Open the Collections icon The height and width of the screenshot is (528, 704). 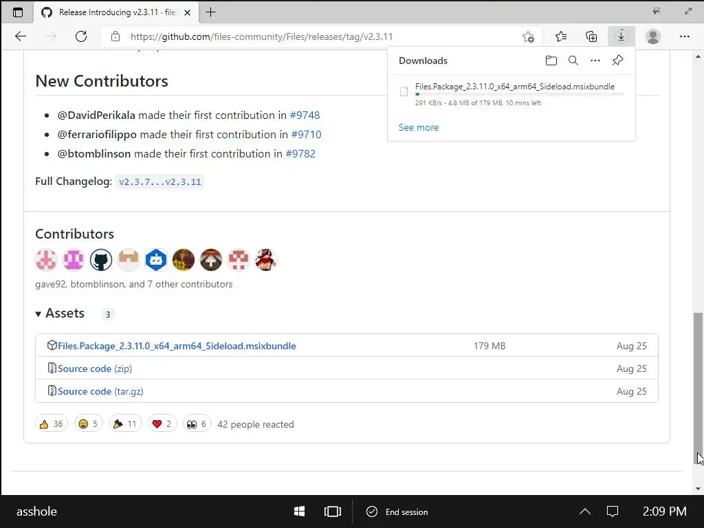591,36
